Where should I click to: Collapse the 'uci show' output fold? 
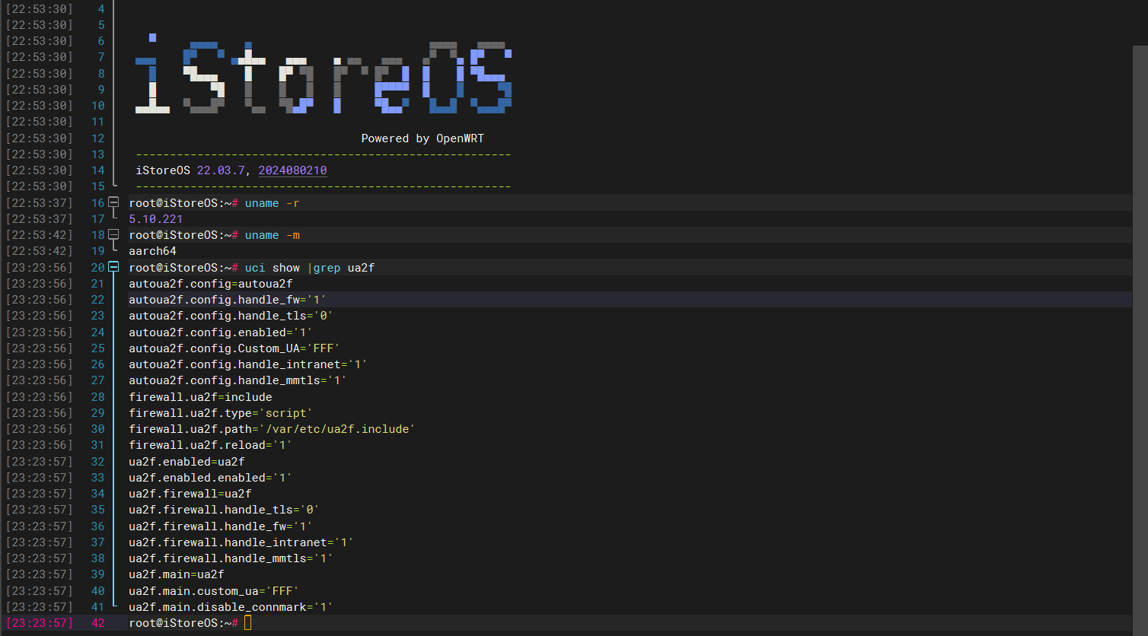click(x=113, y=267)
